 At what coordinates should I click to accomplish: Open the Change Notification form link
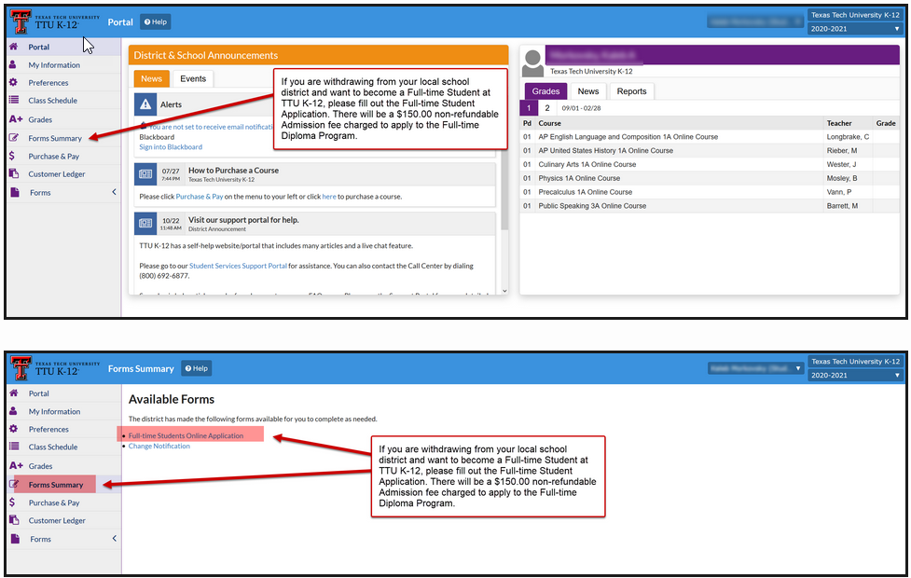click(159, 447)
